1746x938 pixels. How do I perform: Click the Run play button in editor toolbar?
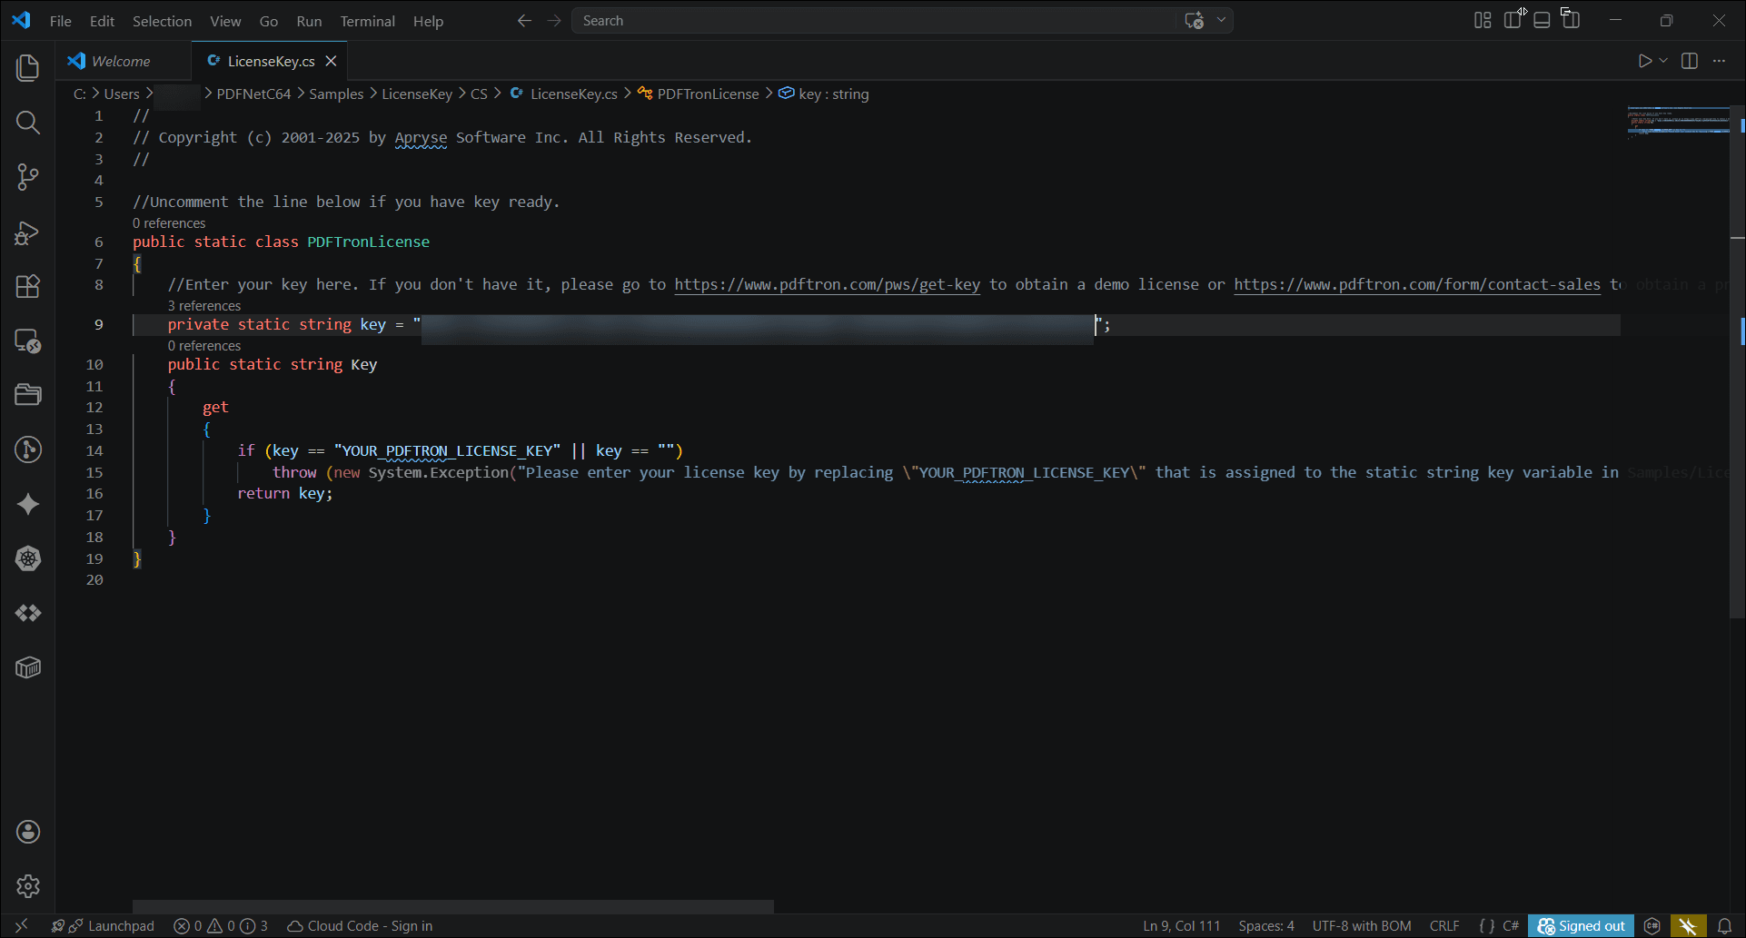tap(1645, 61)
